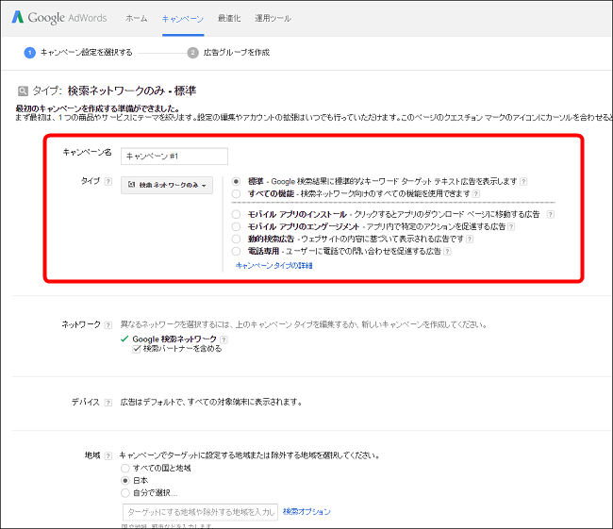Image resolution: width=613 pixels, height=529 pixels.
Task: Select モバイル アプリのエンゲージメント radio button
Action: 236,226
